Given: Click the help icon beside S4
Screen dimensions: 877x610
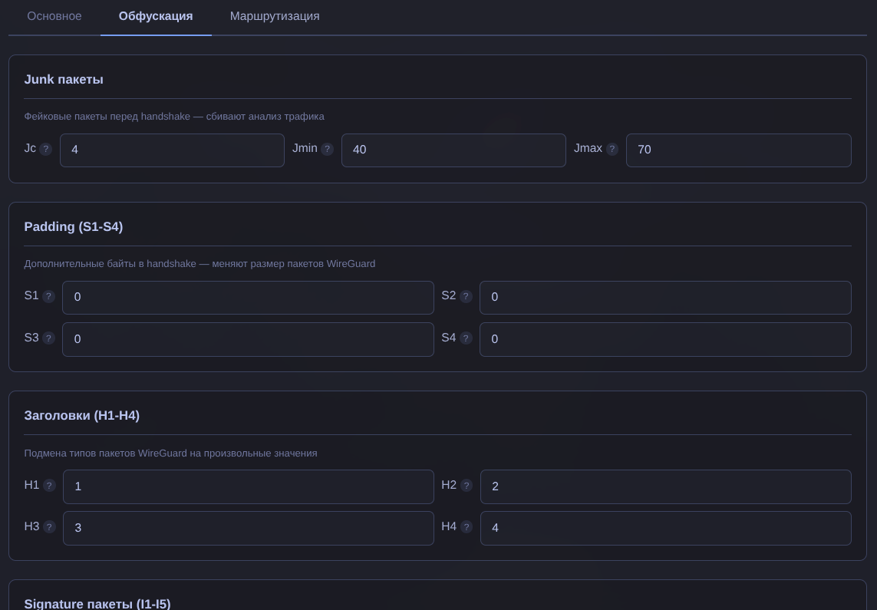Looking at the screenshot, I should pyautogui.click(x=467, y=338).
